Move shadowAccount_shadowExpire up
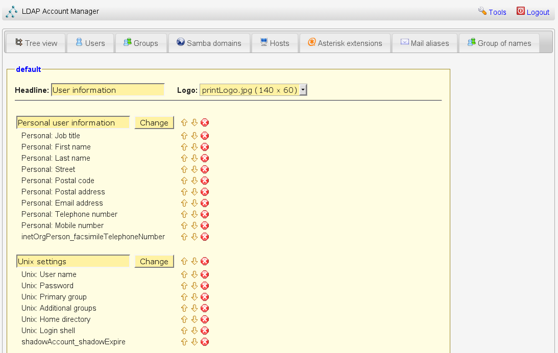 click(184, 342)
